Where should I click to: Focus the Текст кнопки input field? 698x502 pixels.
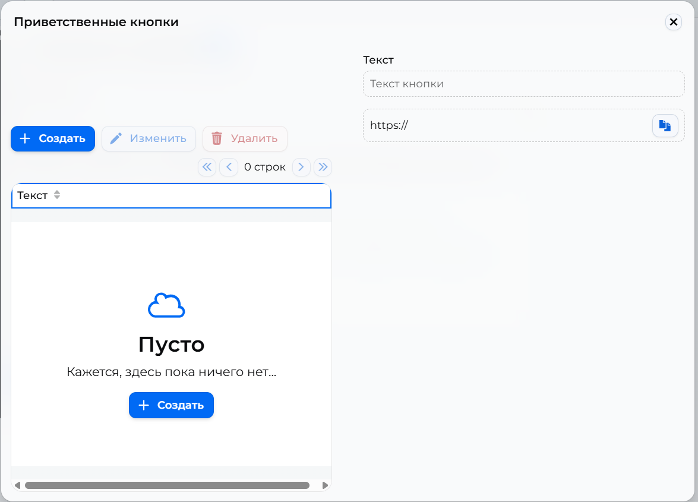click(523, 84)
